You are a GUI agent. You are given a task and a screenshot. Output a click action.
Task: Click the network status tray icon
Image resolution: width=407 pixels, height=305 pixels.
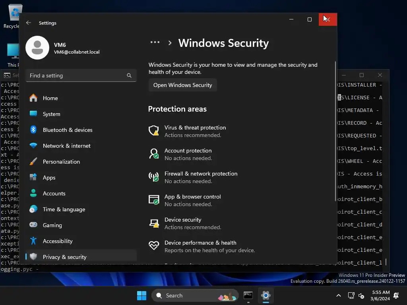[351, 295]
